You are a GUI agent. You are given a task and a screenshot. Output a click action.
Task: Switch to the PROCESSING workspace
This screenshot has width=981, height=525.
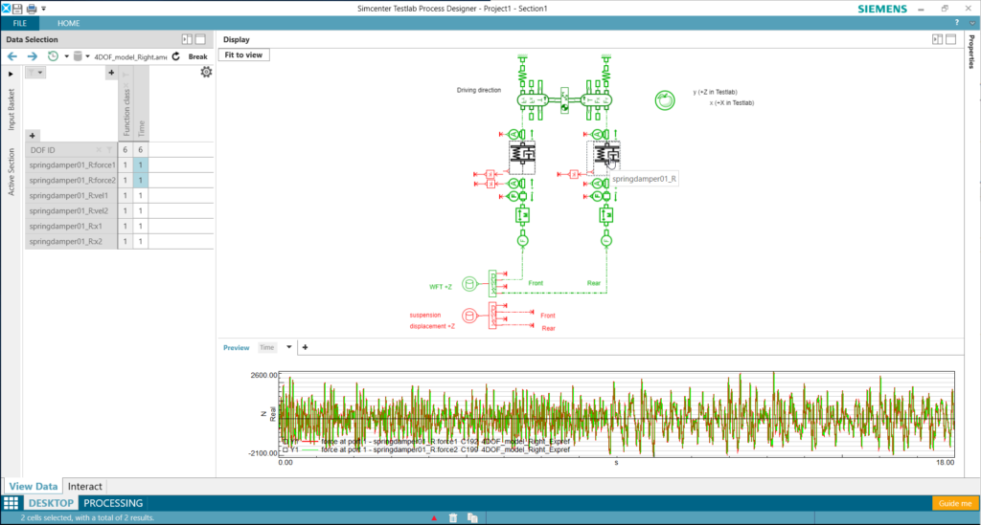[113, 503]
